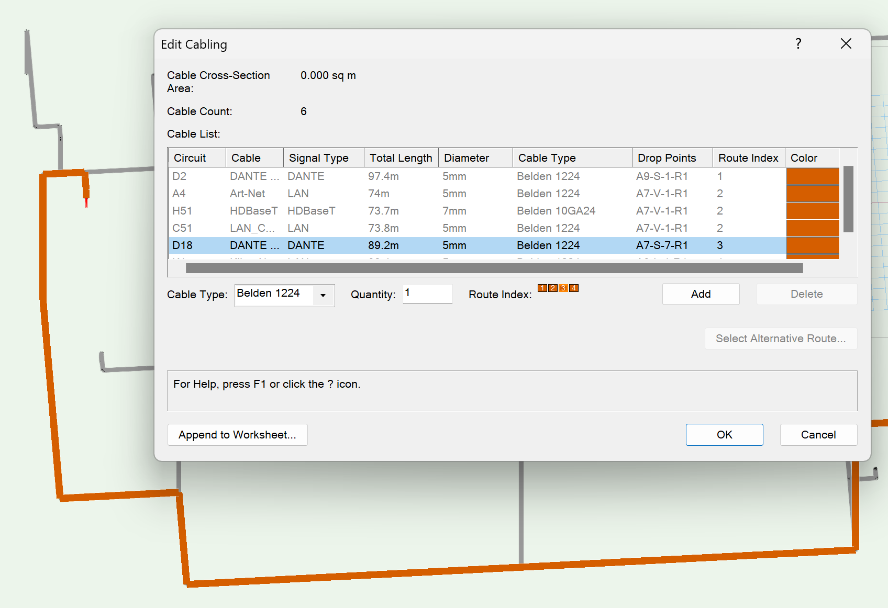Click the cable list vertical scrollbar
Screen dimensions: 888x608
click(x=848, y=199)
